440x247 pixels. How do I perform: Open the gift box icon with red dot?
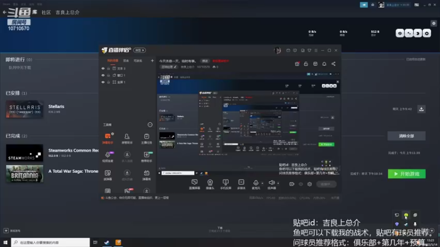point(297,64)
